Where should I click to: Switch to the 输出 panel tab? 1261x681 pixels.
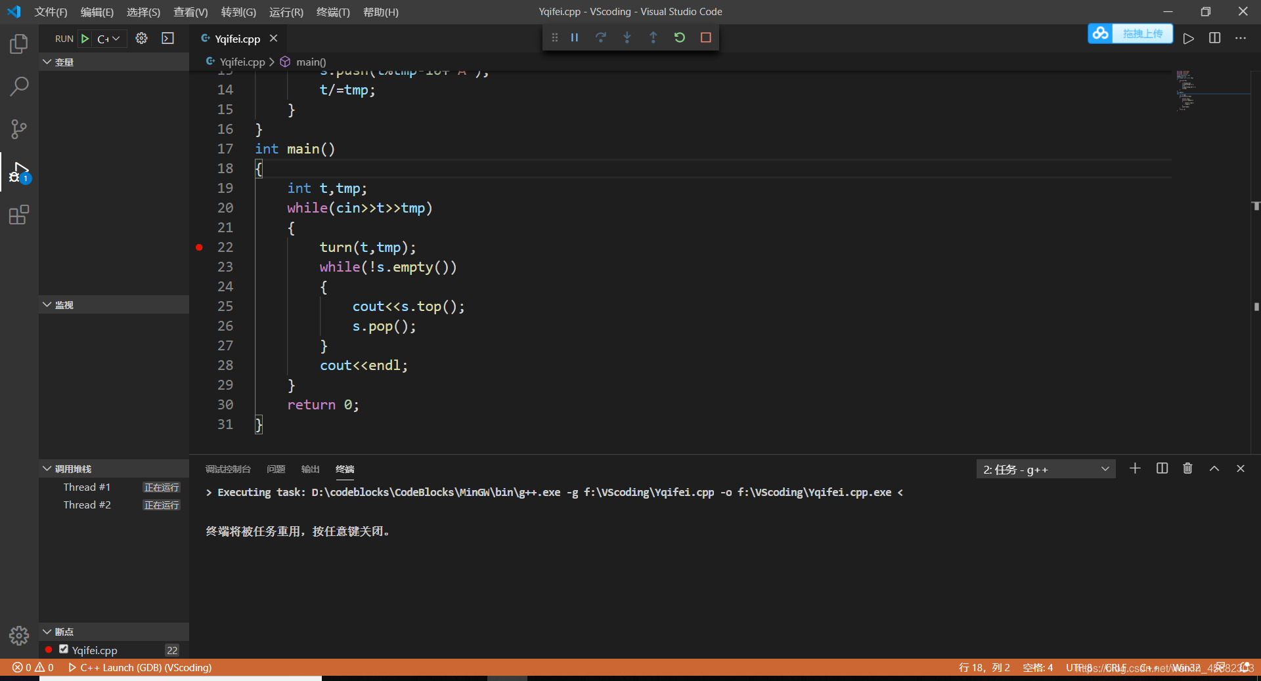tap(310, 469)
